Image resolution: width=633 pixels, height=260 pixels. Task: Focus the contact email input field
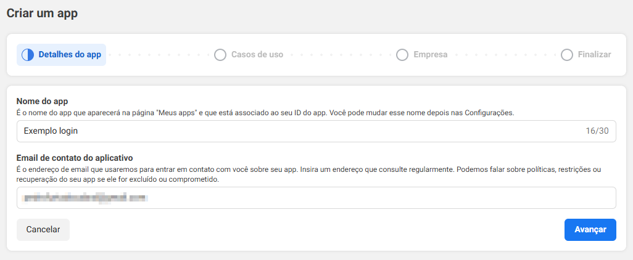click(316, 198)
